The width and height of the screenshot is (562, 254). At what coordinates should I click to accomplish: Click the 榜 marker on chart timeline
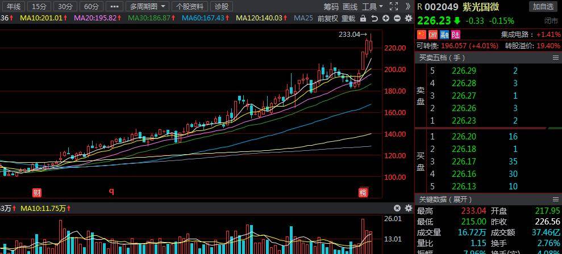coord(364,193)
